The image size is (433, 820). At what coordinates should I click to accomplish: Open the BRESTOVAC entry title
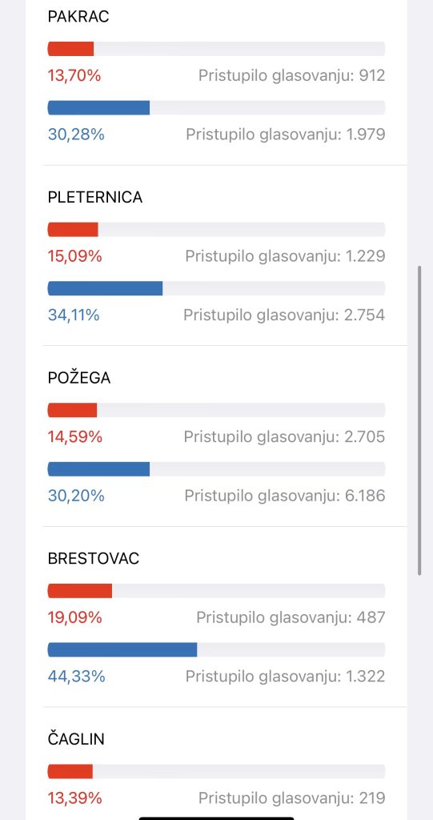(94, 558)
